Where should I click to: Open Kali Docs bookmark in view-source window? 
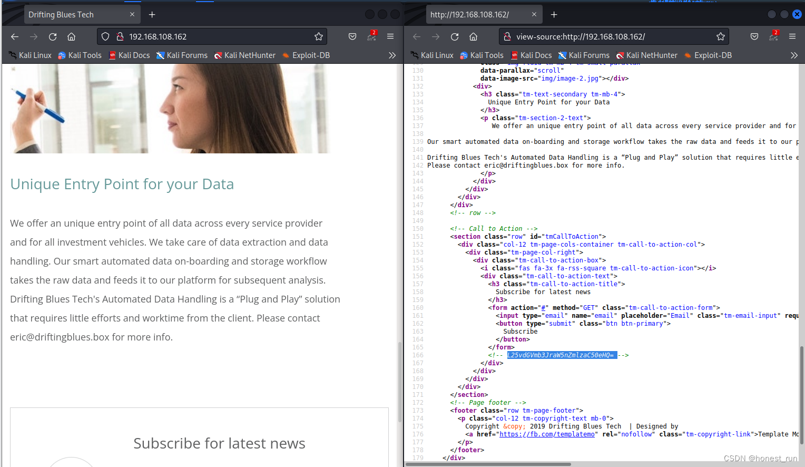(x=531, y=55)
